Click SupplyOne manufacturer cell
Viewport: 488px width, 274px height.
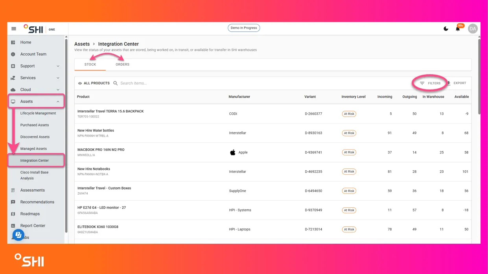point(238,191)
